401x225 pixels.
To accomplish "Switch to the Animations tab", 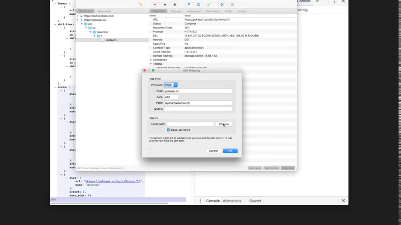I will point(232,201).
